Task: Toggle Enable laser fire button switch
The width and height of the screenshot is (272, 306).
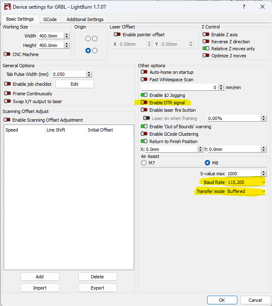Action: [x=144, y=110]
